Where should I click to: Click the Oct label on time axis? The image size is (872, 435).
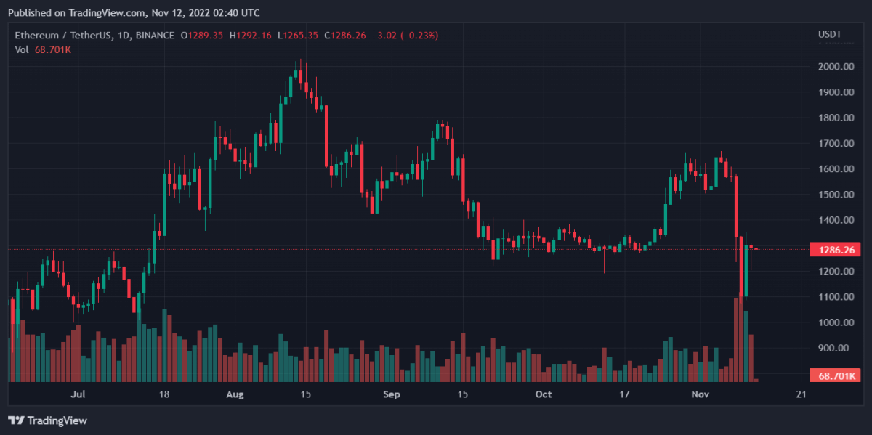click(543, 394)
